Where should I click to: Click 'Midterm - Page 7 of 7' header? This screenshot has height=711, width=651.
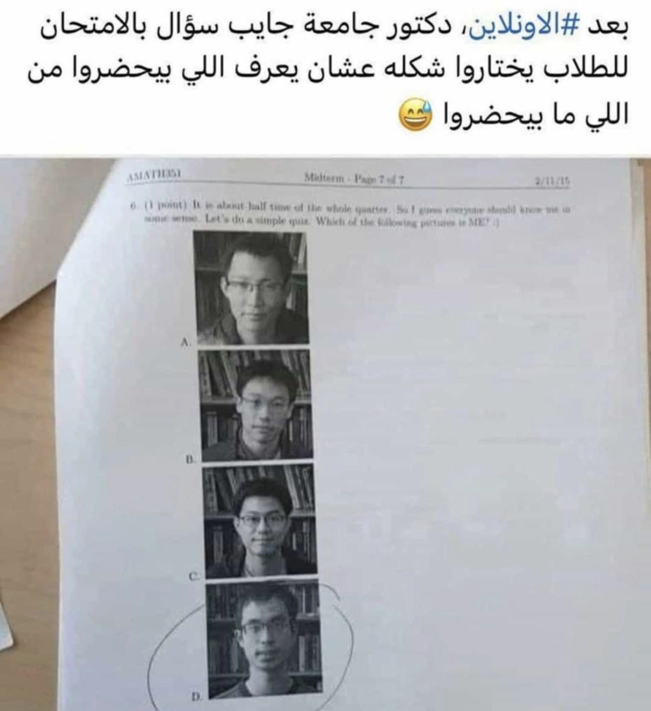[x=353, y=179]
